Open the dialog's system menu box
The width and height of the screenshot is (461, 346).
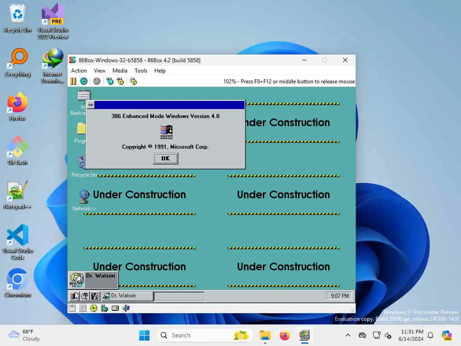click(x=91, y=105)
